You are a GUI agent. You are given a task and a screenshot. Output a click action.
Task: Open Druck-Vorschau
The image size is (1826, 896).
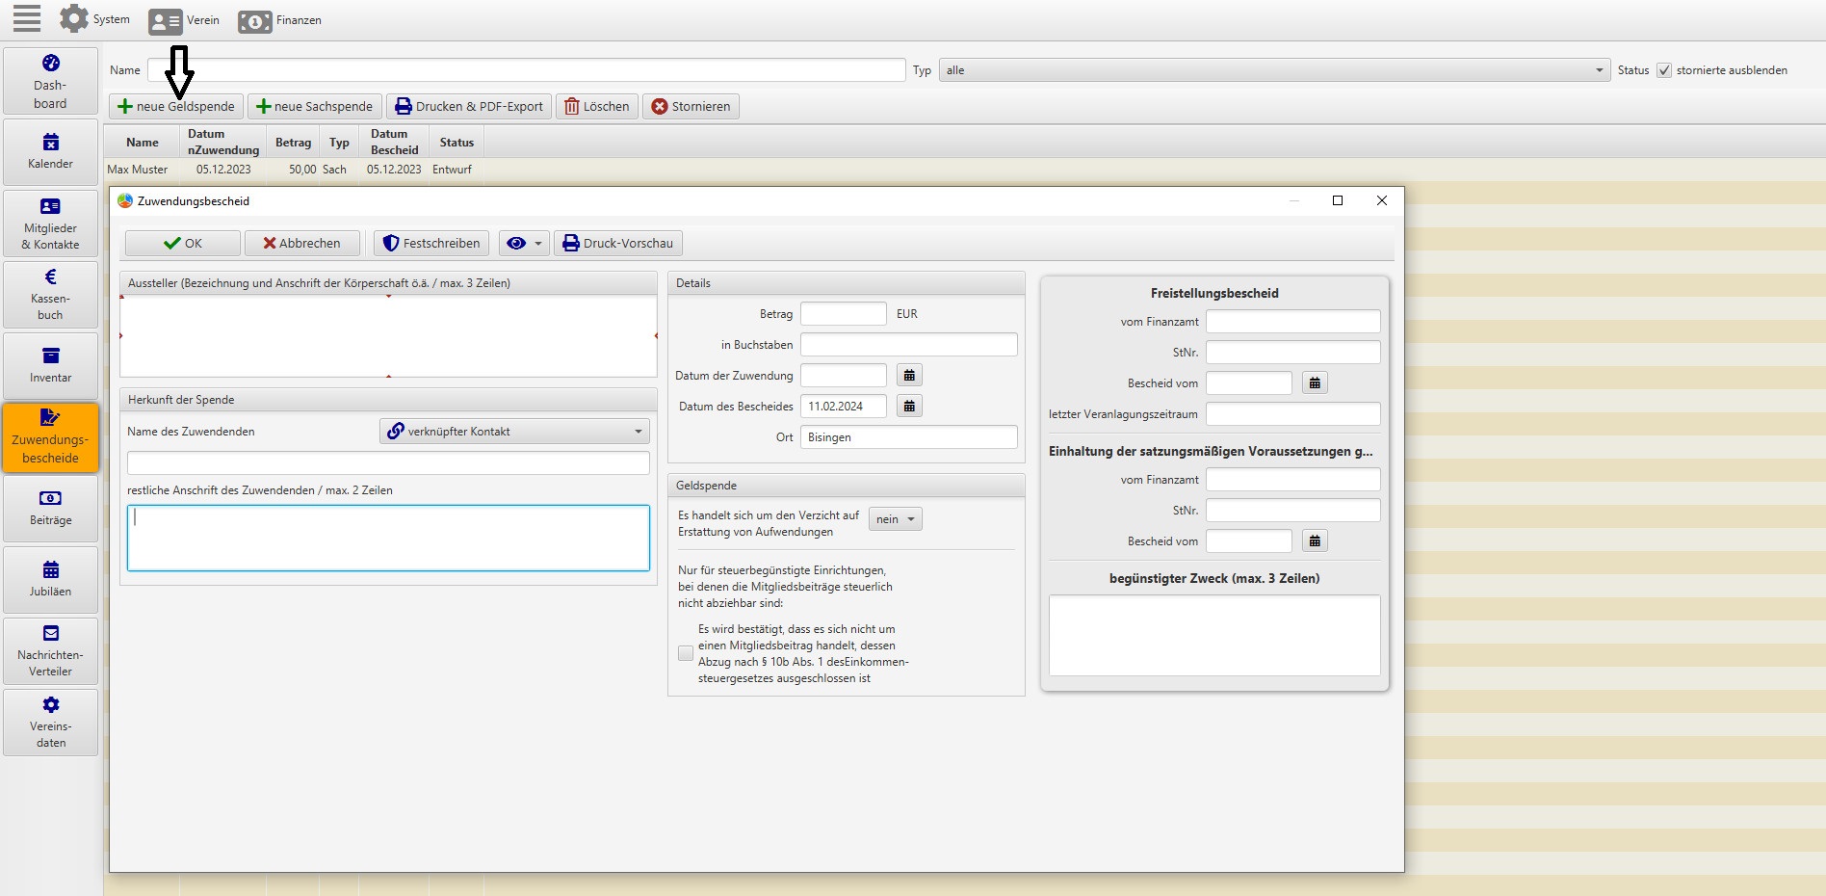(x=618, y=243)
